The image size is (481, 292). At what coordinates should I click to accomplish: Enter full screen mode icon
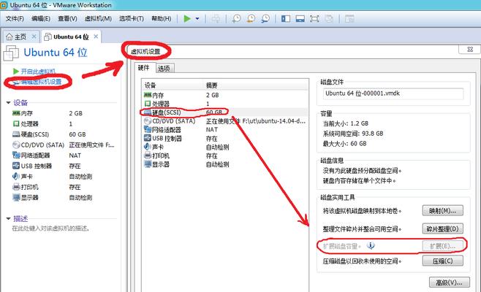point(314,19)
